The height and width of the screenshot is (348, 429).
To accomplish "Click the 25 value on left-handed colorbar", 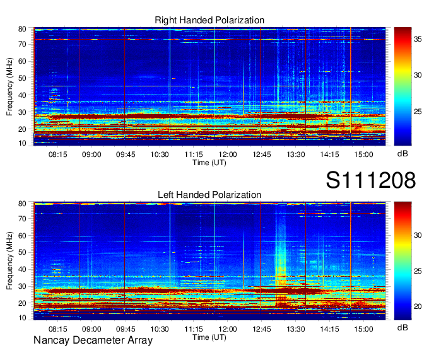I will pos(418,271).
